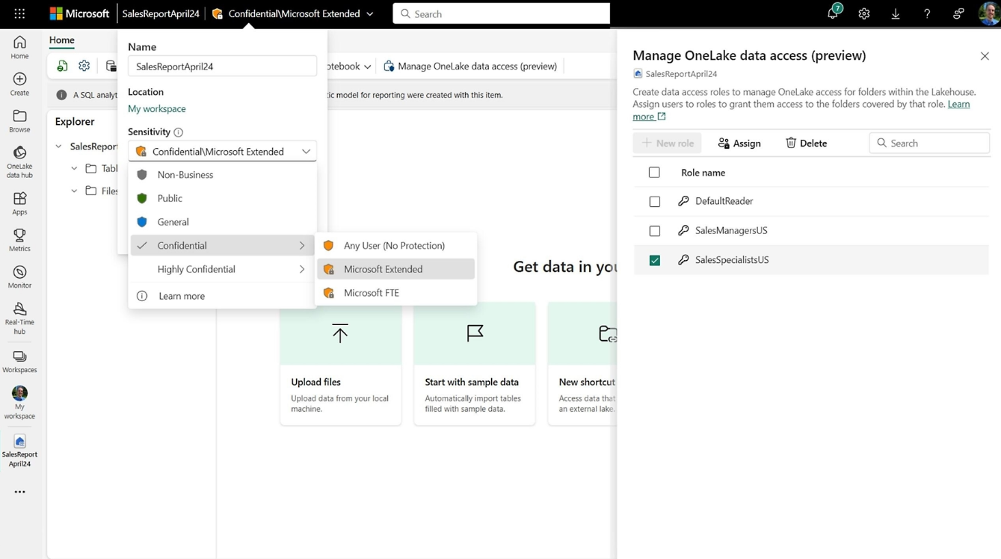Screen dimensions: 1001x559
Task: Open the sensitivity label dropdown
Action: (222, 151)
